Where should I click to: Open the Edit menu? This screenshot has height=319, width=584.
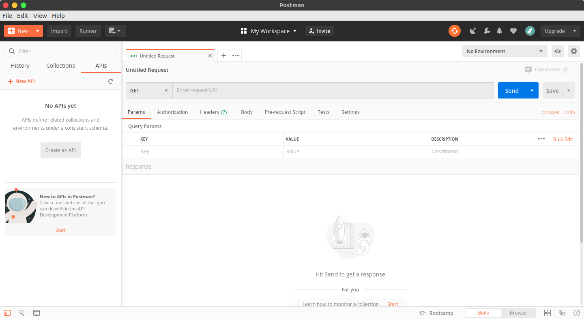pyautogui.click(x=23, y=15)
